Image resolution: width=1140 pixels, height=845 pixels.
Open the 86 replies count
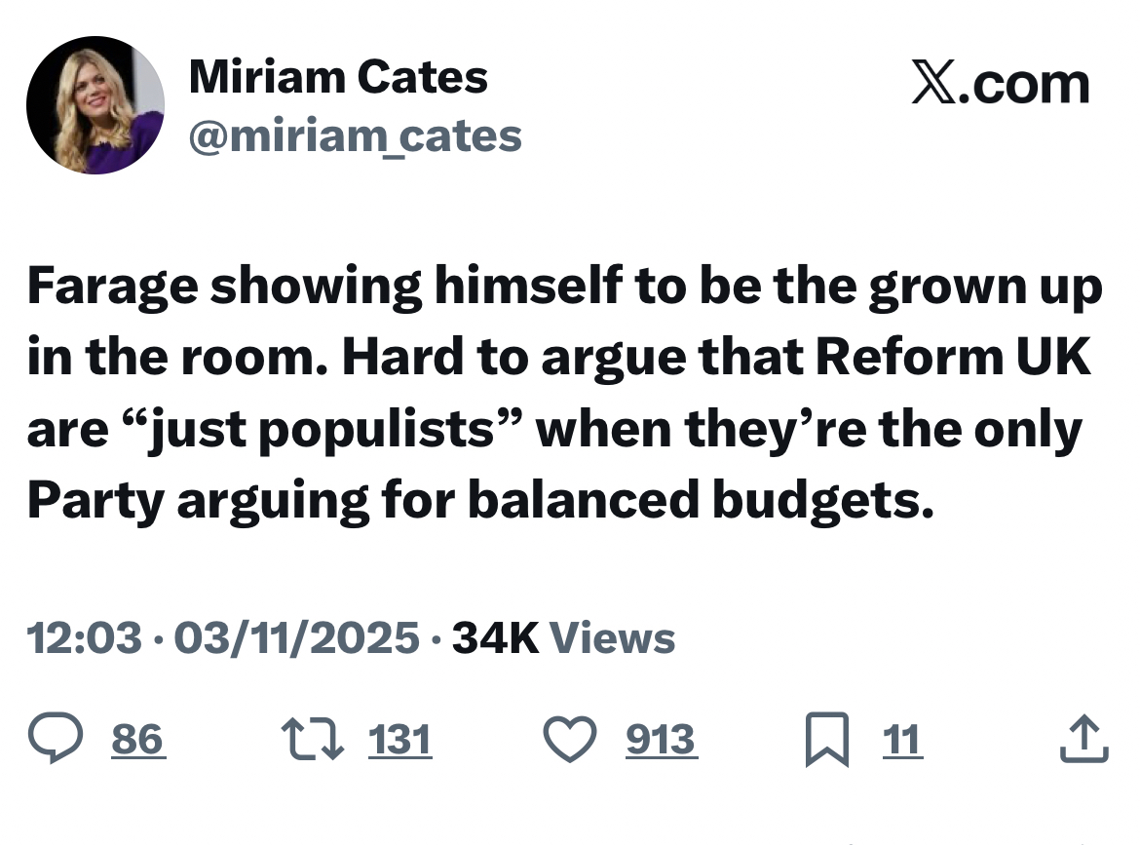[136, 740]
